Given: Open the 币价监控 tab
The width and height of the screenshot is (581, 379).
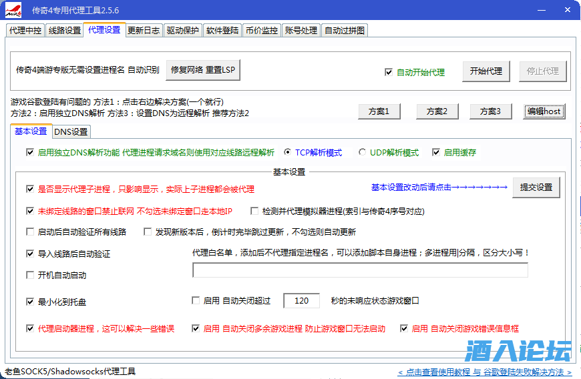Looking at the screenshot, I should pyautogui.click(x=261, y=30).
